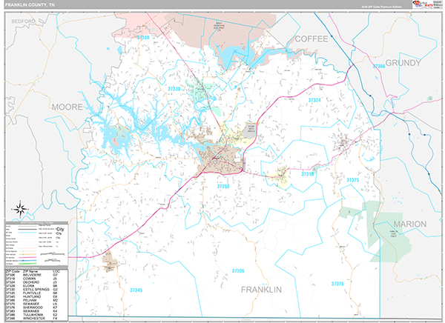Click the SHERWOOD row in the ZIP index

click(33, 307)
